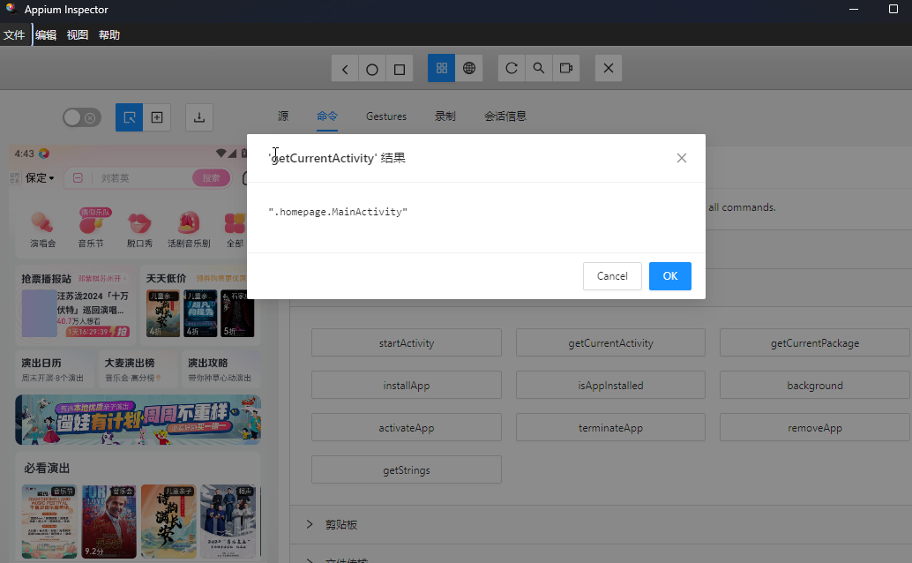912x563 pixels.
Task: Tap the pink 搜索 button in app
Action: (x=211, y=178)
